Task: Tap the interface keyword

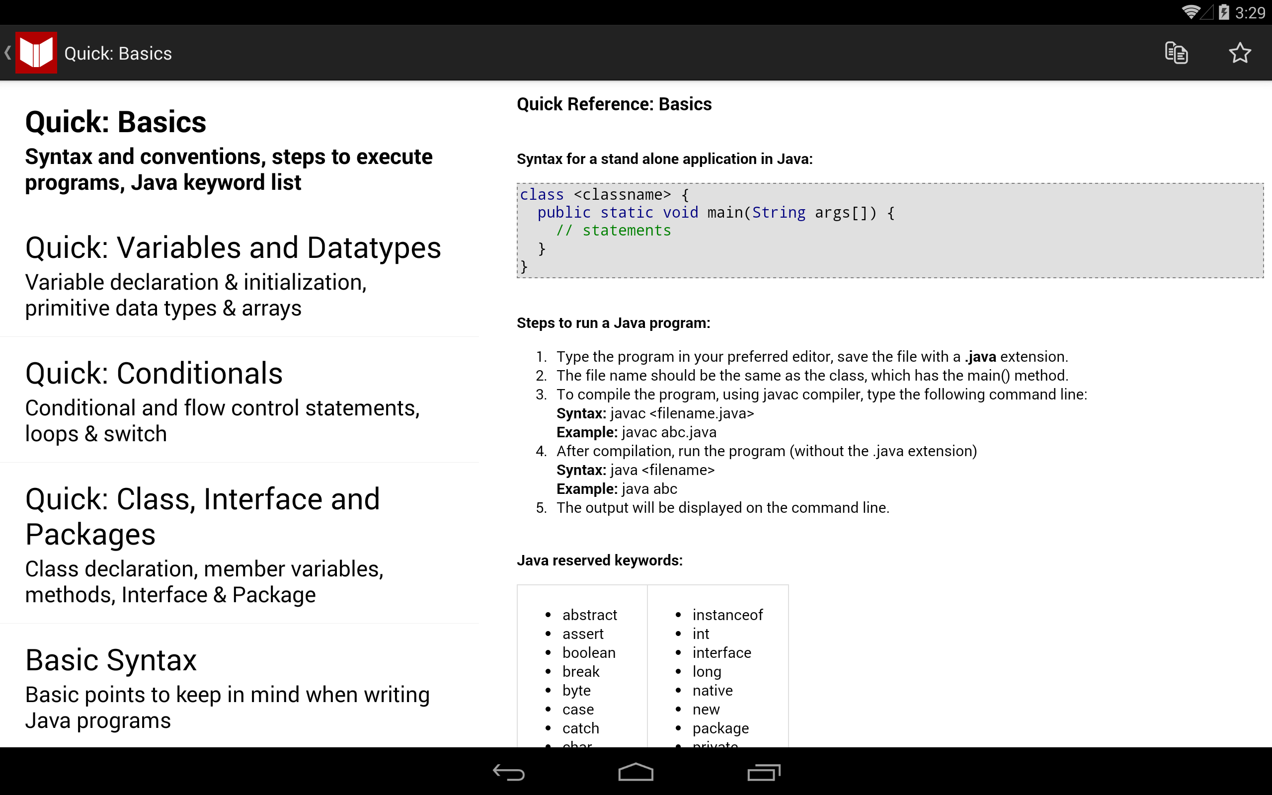Action: [721, 652]
